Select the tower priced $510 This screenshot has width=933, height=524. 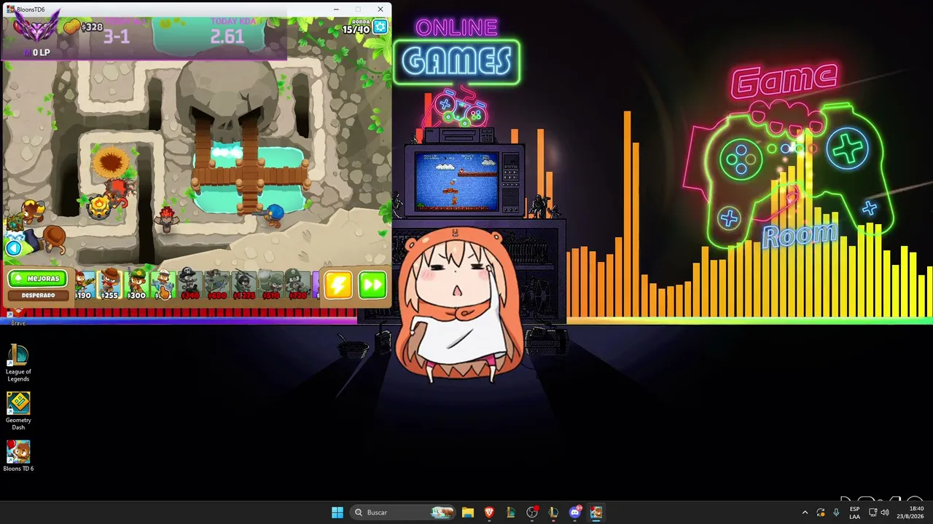tap(270, 285)
